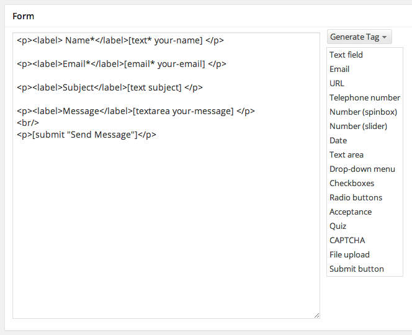
Task: Select Date tag option
Action: point(338,140)
